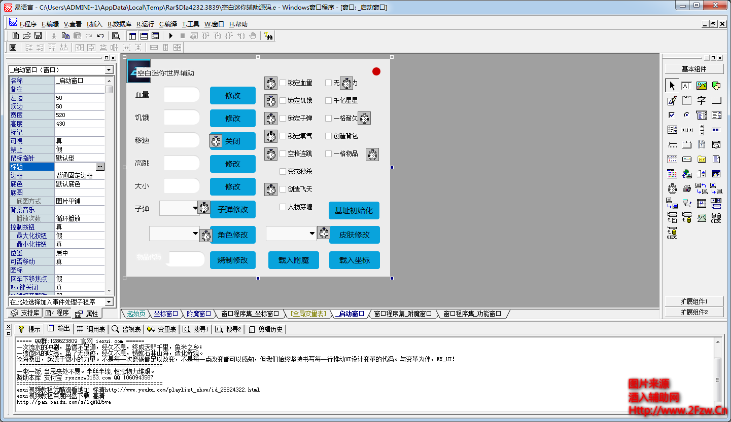The width and height of the screenshot is (731, 422).
Task: Click the undo arrow in the toolbar
Action: 100,36
